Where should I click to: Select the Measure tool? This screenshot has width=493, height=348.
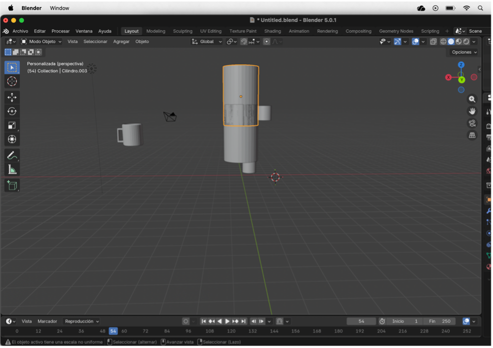click(x=12, y=170)
